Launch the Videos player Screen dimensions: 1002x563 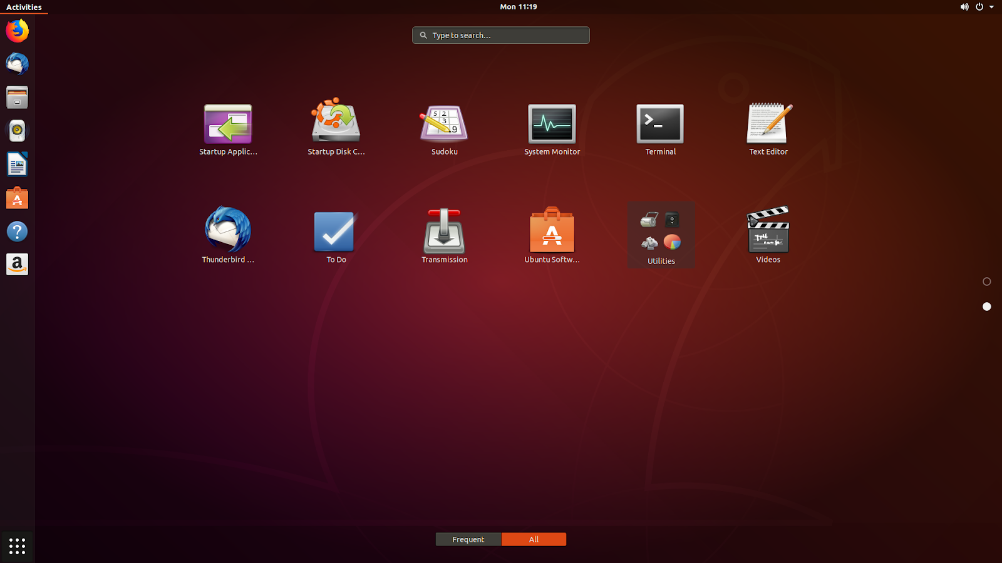pos(768,235)
